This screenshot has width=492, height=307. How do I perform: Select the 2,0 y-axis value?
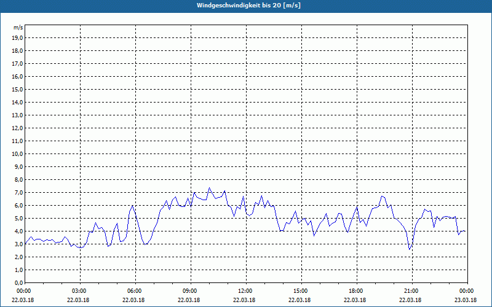[x=18, y=257]
